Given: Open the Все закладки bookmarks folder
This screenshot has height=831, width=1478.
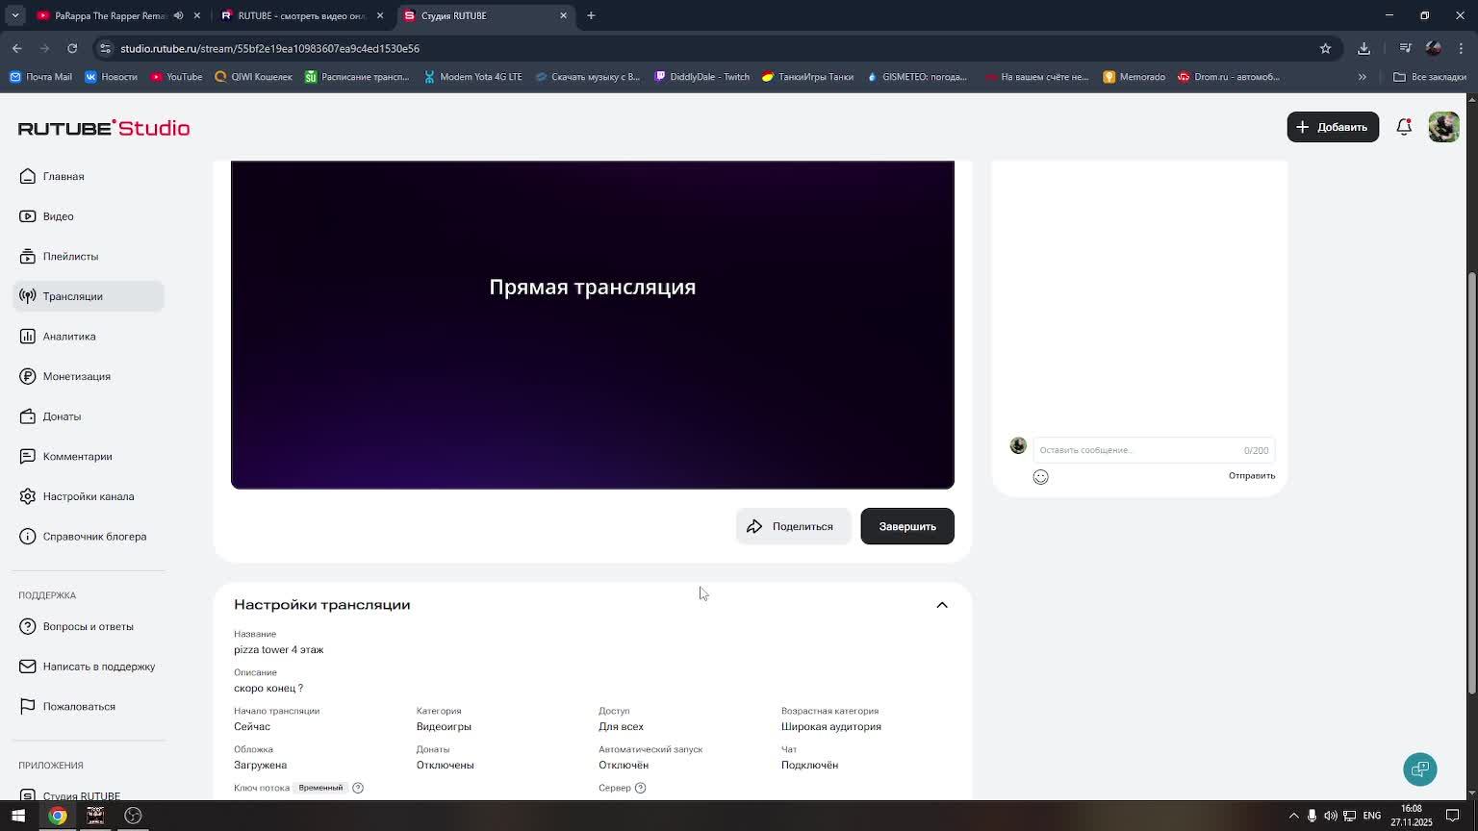Looking at the screenshot, I should pos(1430,77).
